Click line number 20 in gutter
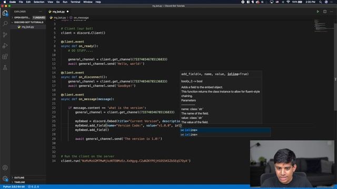 pos(54,99)
